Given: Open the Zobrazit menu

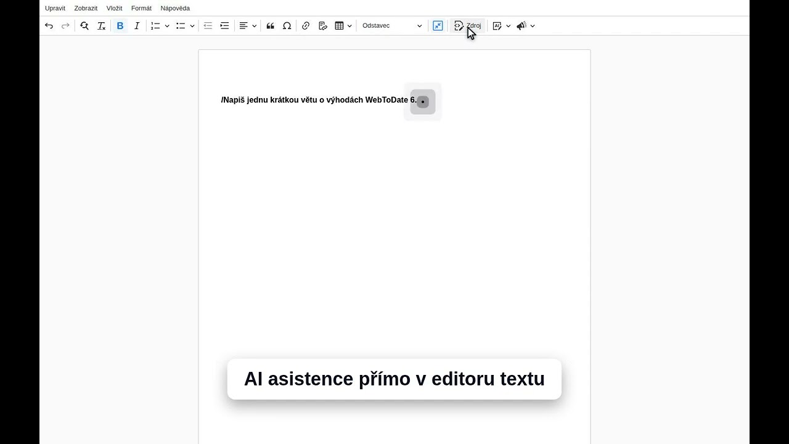Looking at the screenshot, I should click(x=86, y=8).
